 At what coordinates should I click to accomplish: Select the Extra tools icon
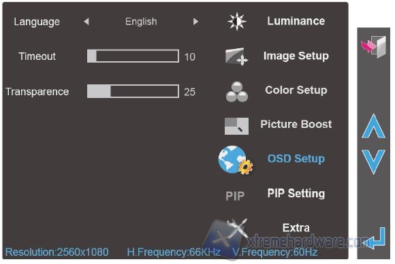[237, 229]
